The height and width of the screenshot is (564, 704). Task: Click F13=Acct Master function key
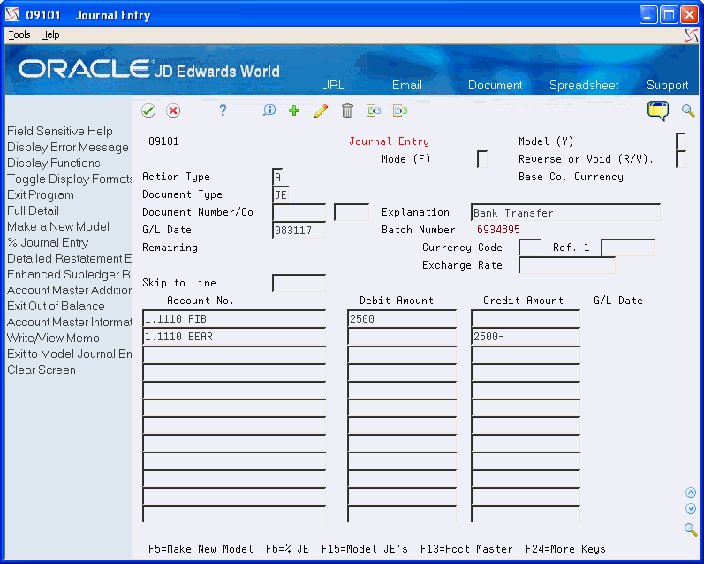[466, 549]
